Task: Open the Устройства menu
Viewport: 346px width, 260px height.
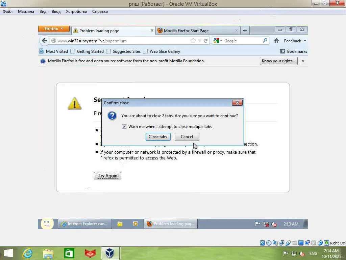Action: click(x=76, y=12)
